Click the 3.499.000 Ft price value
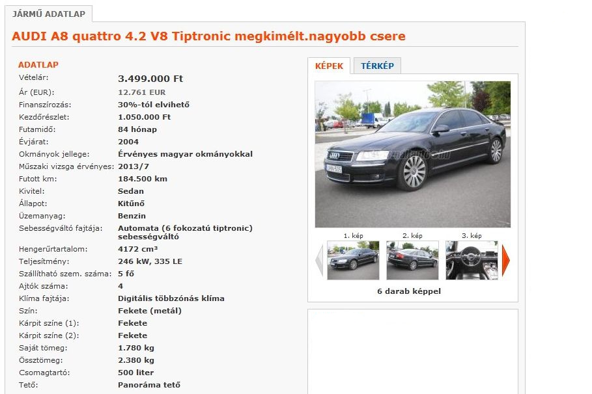This screenshot has height=394, width=592. click(x=150, y=79)
